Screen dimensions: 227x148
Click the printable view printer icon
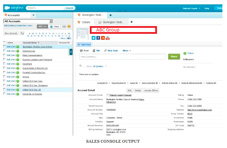point(64,26)
